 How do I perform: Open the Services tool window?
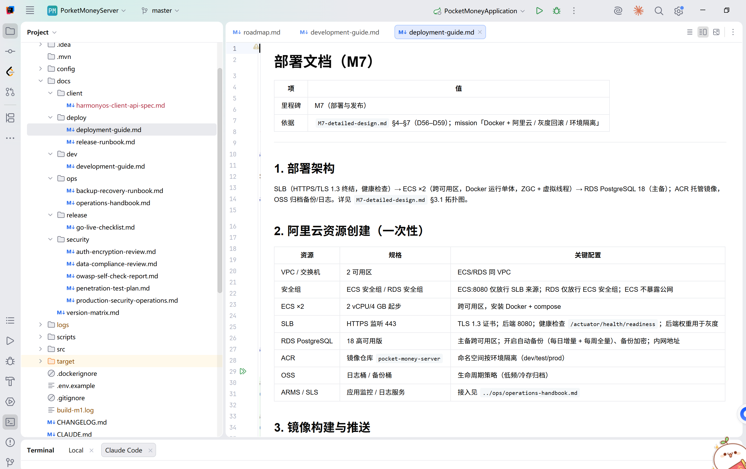[x=10, y=402]
